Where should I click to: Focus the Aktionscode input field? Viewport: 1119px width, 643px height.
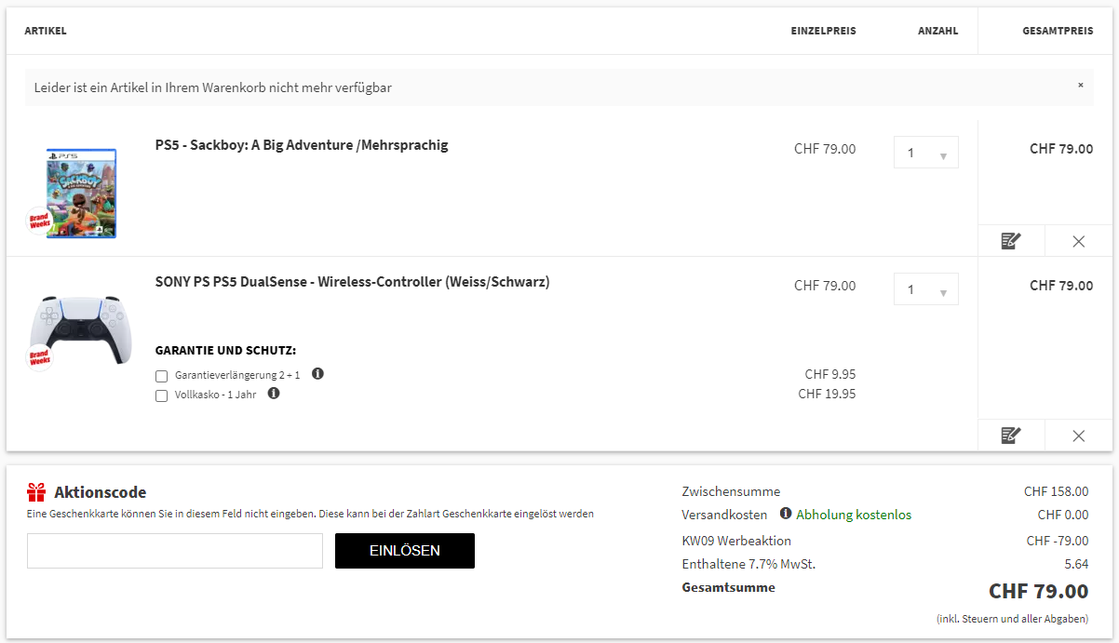(175, 551)
